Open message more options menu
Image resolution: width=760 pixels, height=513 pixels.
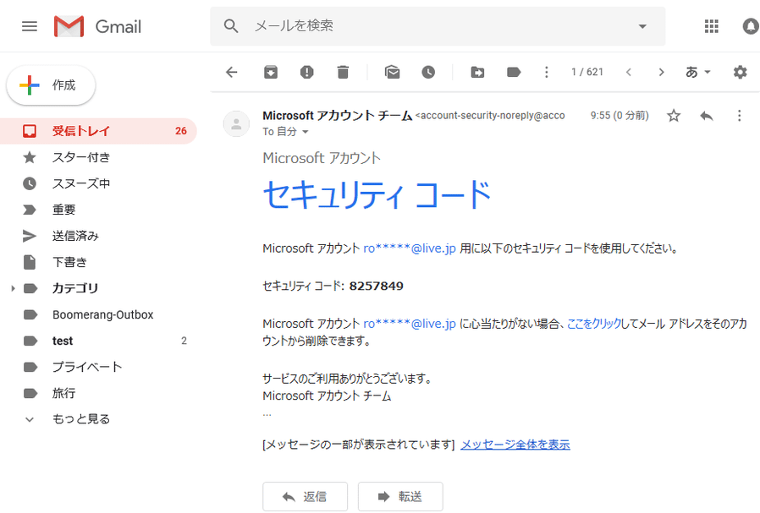(x=739, y=116)
